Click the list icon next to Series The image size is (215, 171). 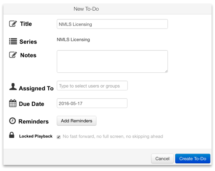[x=13, y=41]
